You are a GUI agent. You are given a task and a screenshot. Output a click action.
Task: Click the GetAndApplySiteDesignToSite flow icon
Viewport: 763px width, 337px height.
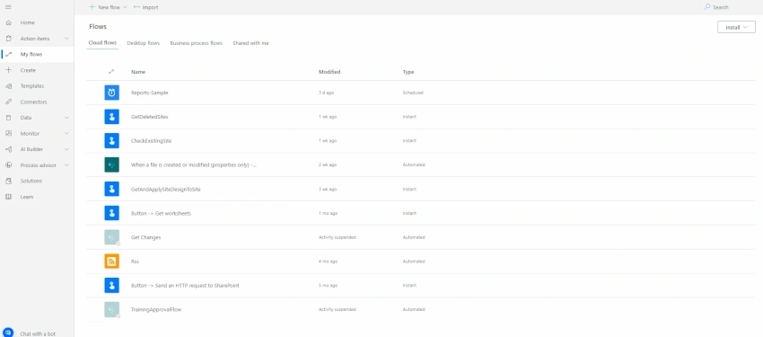click(x=112, y=189)
